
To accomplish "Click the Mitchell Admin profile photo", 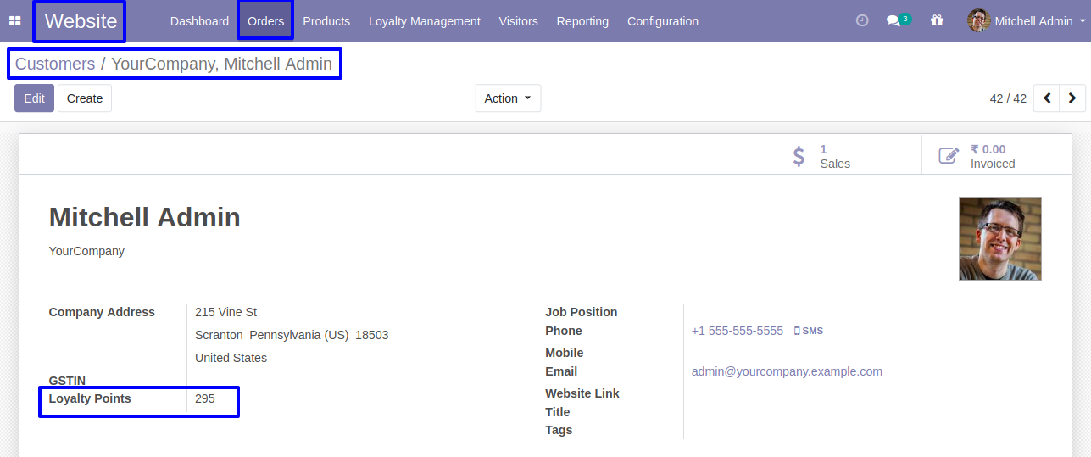I will [999, 239].
